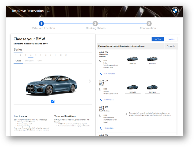Choose BMW 430i at Sharjah dealer
Image resolution: width=194 pixels, height=147 pixels.
coord(152,89)
